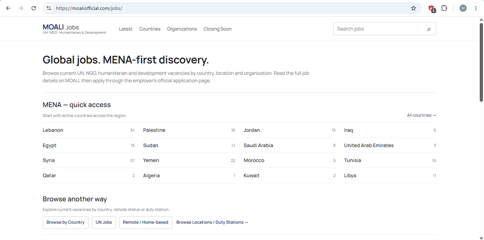The height and width of the screenshot is (240, 484).
Task: Click the address bar URL
Action: pos(89,8)
